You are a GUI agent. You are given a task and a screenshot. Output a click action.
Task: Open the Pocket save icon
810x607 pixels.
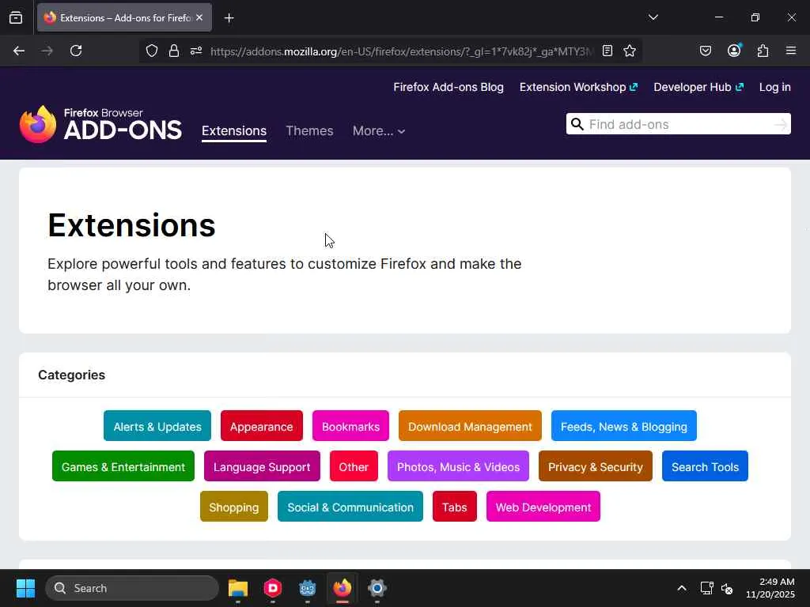706,51
